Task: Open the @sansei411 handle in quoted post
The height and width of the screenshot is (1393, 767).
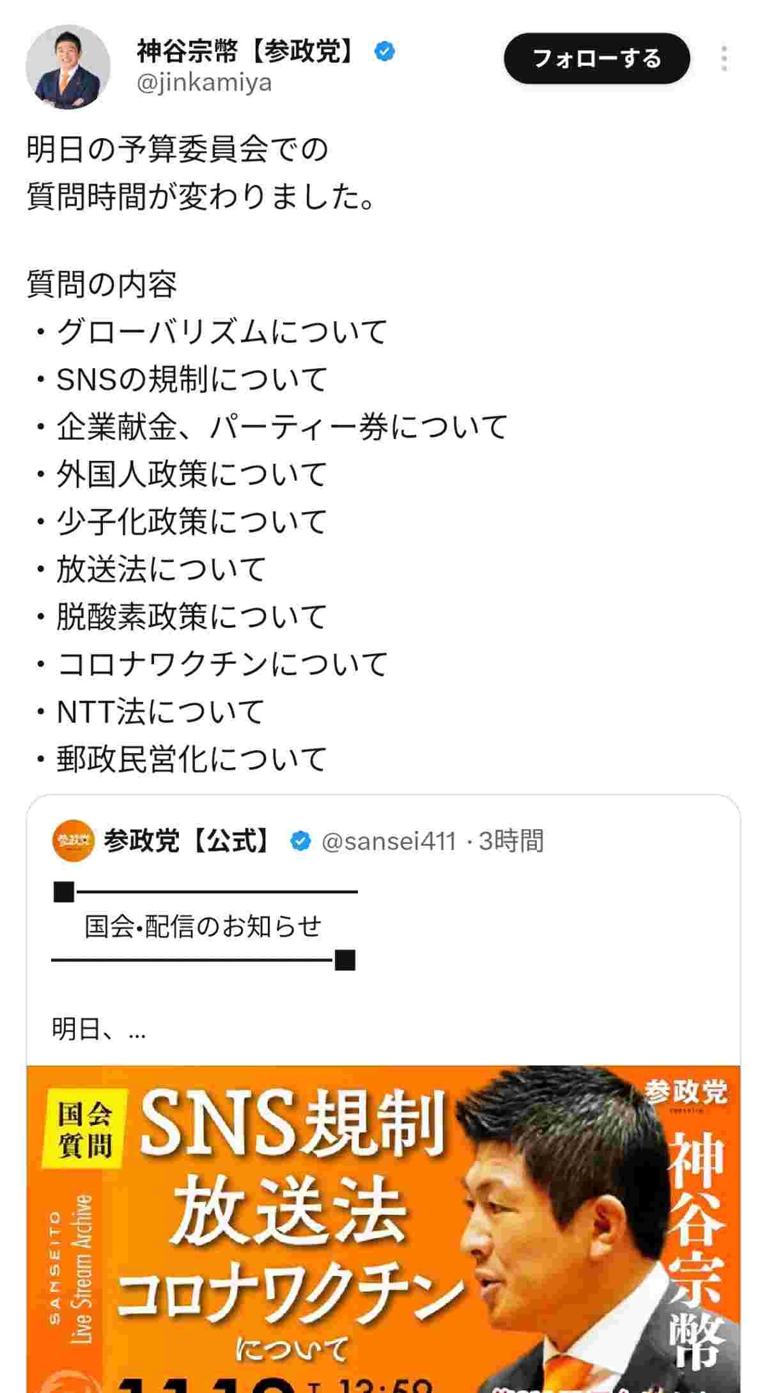Action: click(x=389, y=841)
